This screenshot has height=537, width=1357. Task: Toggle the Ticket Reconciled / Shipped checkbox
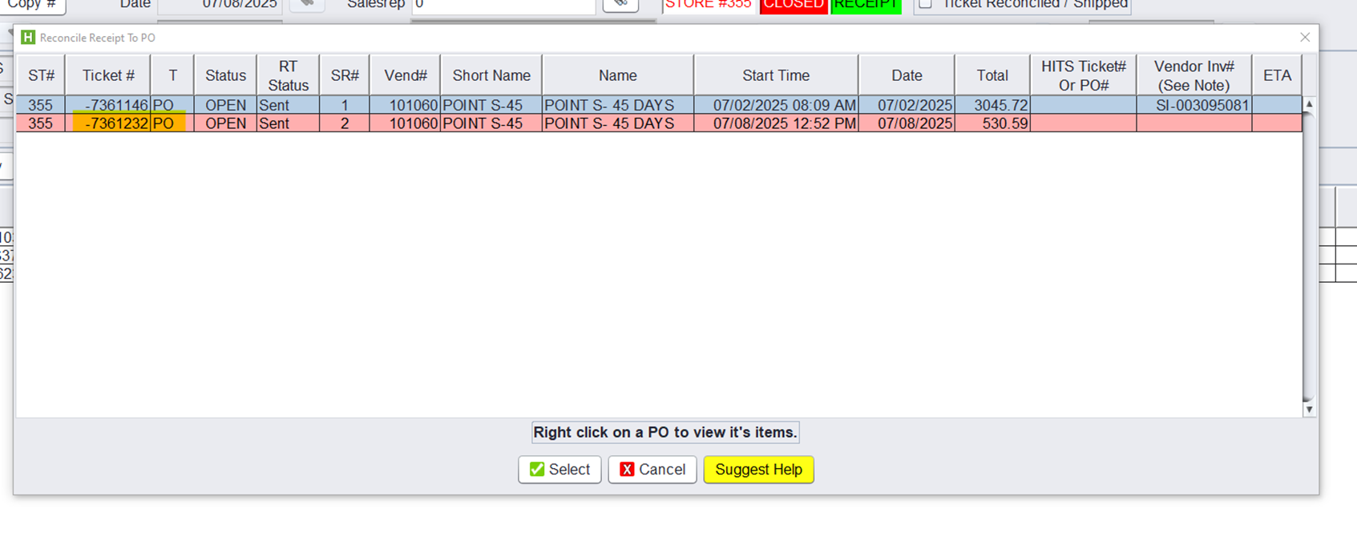point(926,4)
